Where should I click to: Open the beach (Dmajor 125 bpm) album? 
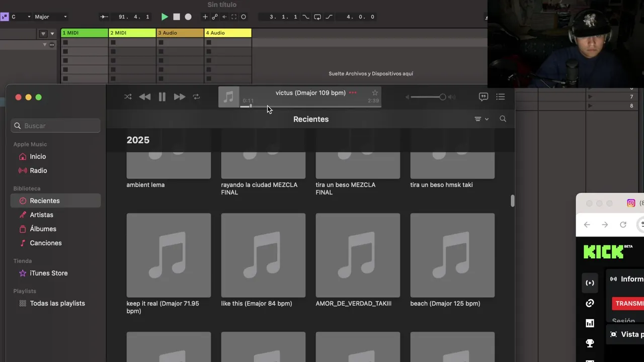pos(452,255)
